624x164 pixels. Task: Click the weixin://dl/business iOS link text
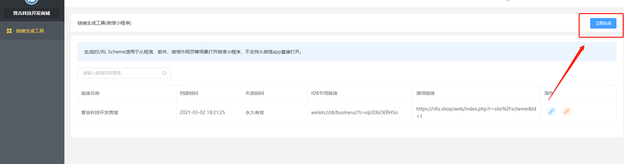click(x=354, y=113)
